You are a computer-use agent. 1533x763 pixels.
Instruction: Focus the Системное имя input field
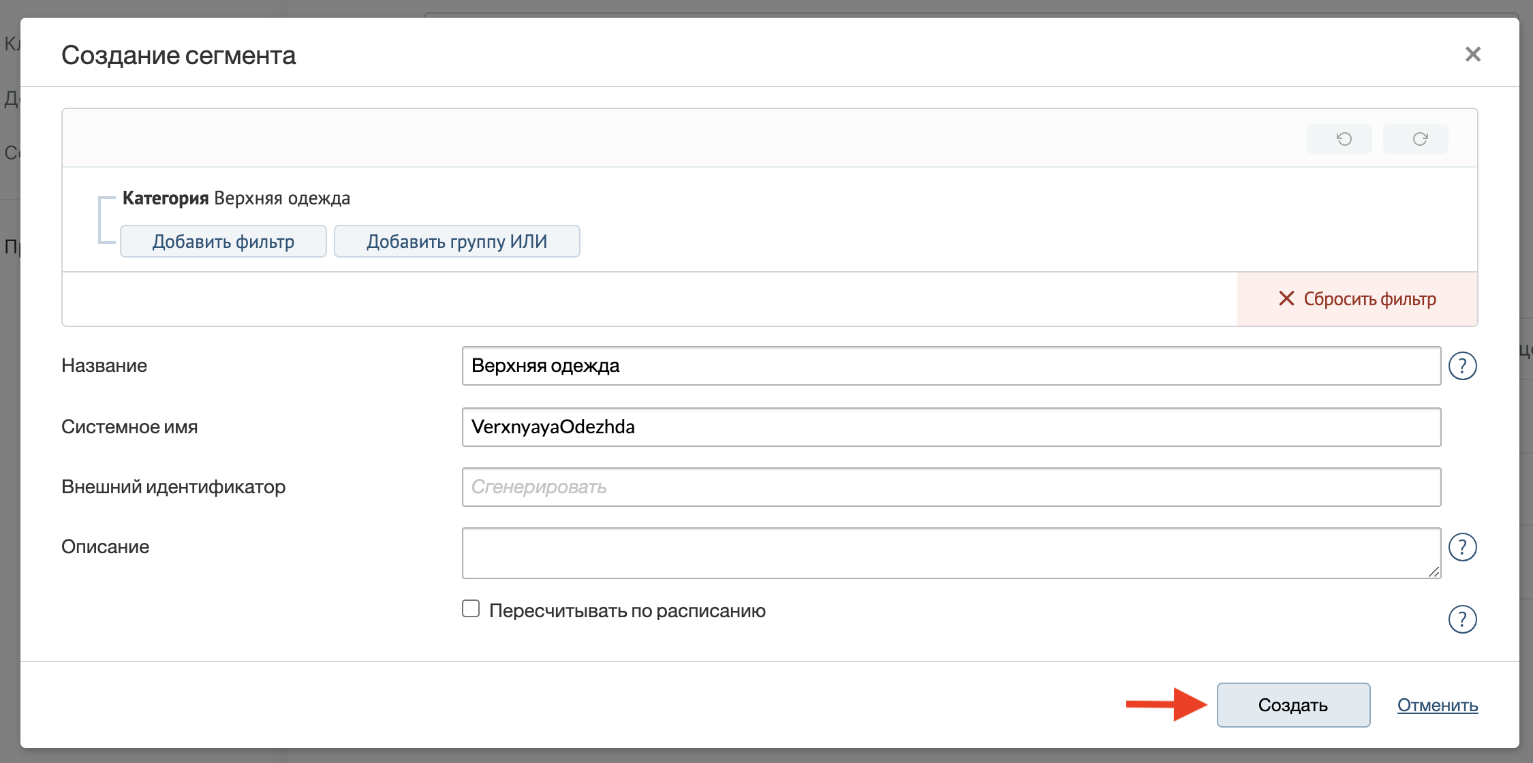[x=951, y=427]
